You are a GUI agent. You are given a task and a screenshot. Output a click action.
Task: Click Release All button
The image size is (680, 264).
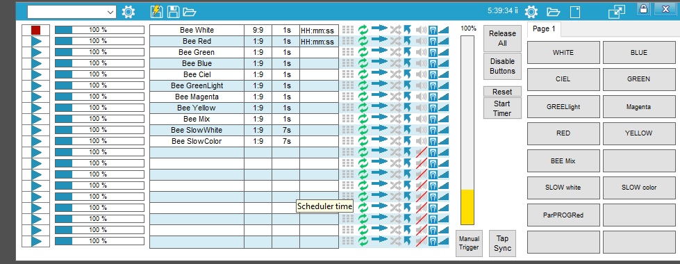tap(502, 38)
